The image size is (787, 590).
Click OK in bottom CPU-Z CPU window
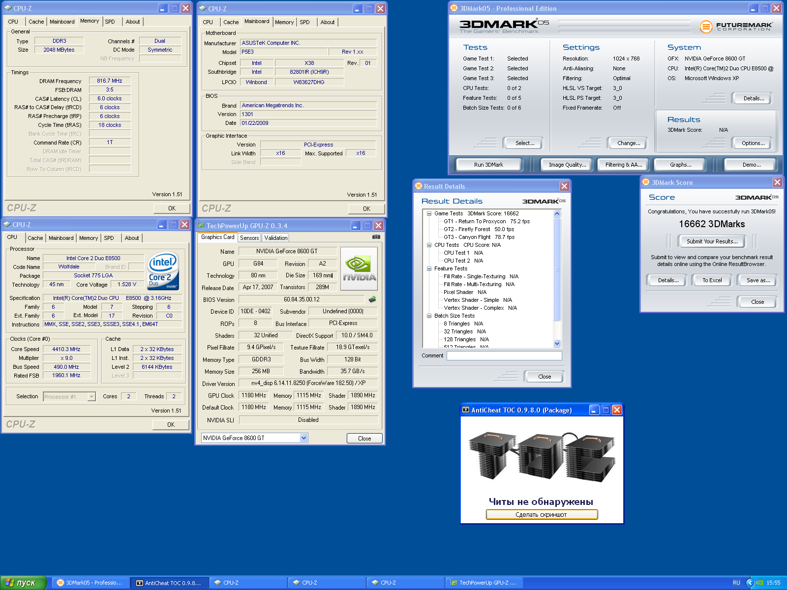pyautogui.click(x=171, y=425)
